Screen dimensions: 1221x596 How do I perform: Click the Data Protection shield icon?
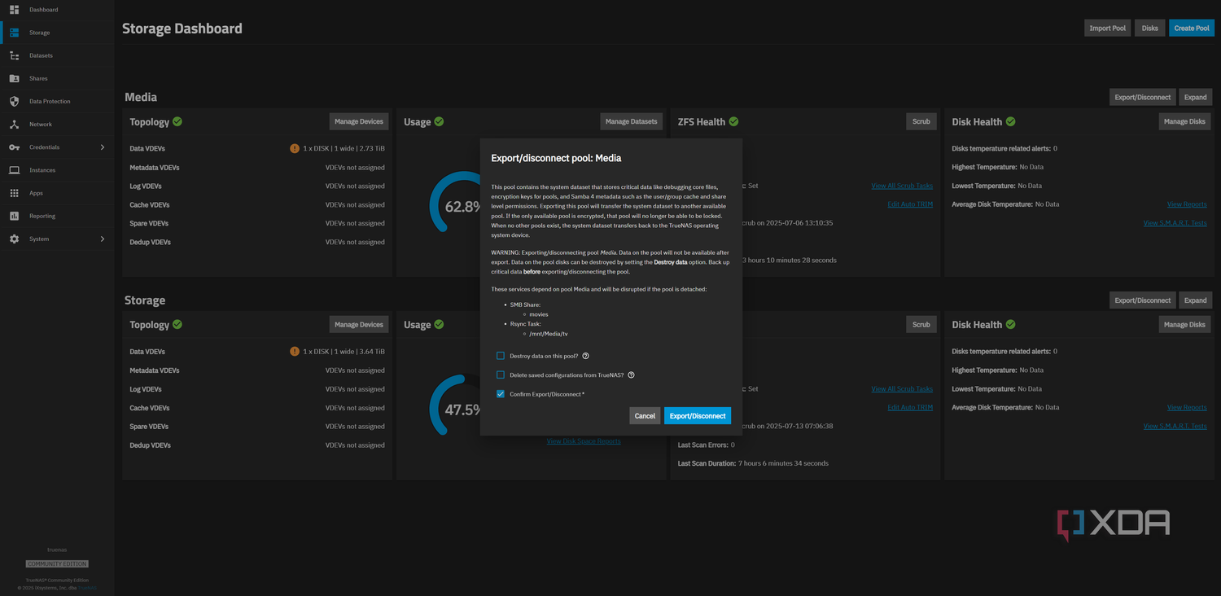click(14, 101)
